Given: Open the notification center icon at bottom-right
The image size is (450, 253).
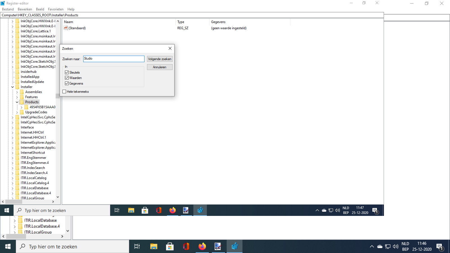Looking at the screenshot, I should [440, 247].
